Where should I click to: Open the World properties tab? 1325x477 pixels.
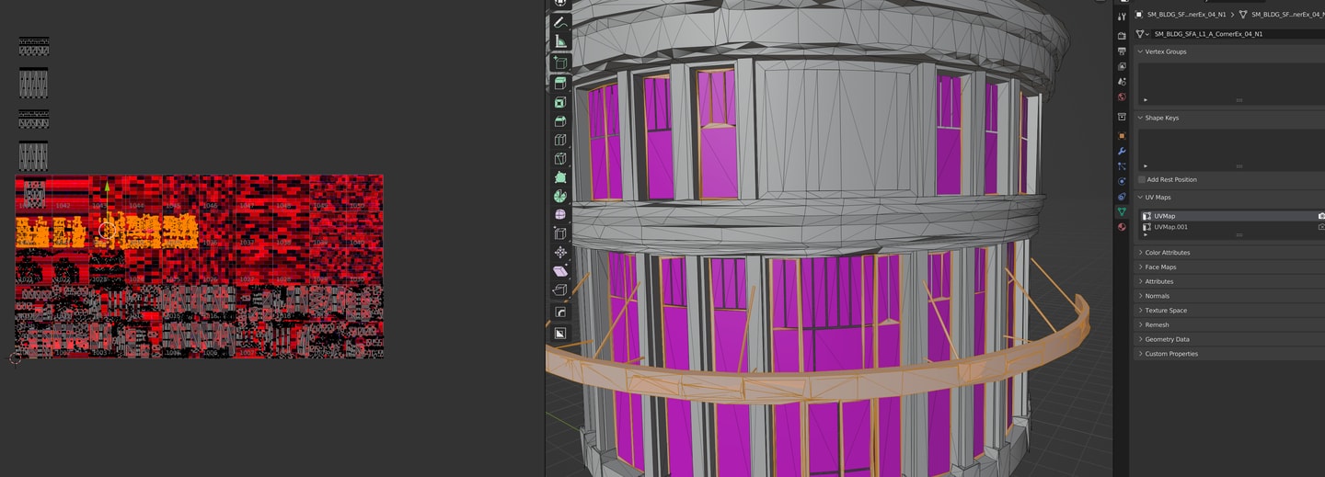tap(1122, 97)
